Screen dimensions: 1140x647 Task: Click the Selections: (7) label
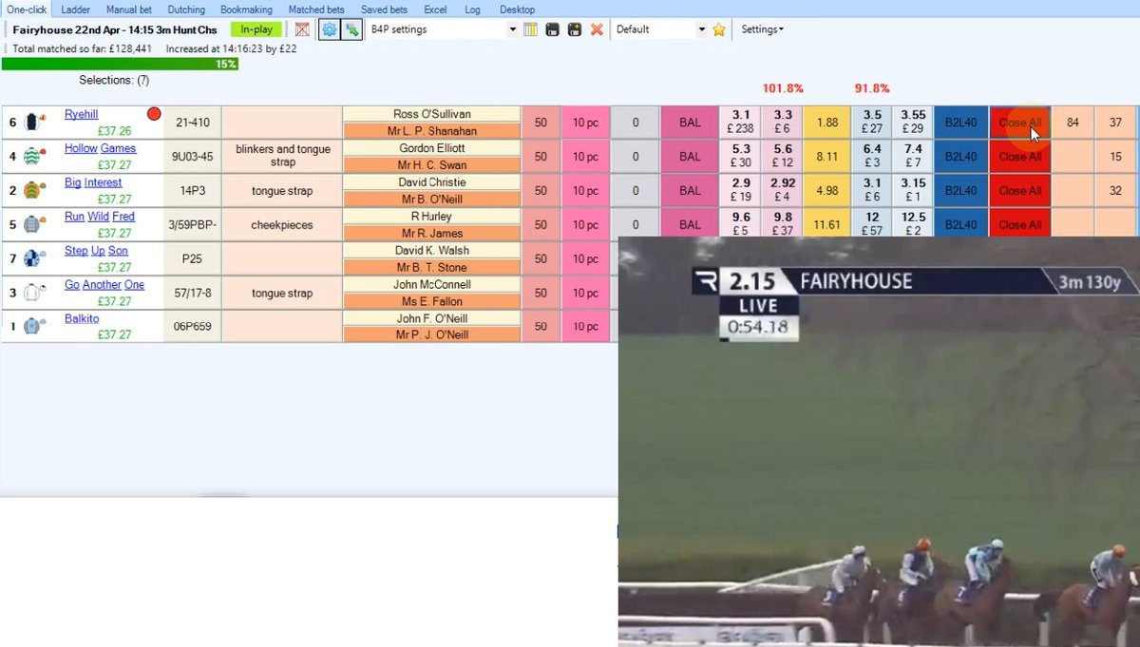point(114,81)
